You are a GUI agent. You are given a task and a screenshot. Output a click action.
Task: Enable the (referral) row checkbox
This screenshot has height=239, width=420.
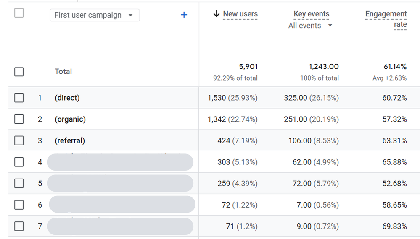coord(19,140)
